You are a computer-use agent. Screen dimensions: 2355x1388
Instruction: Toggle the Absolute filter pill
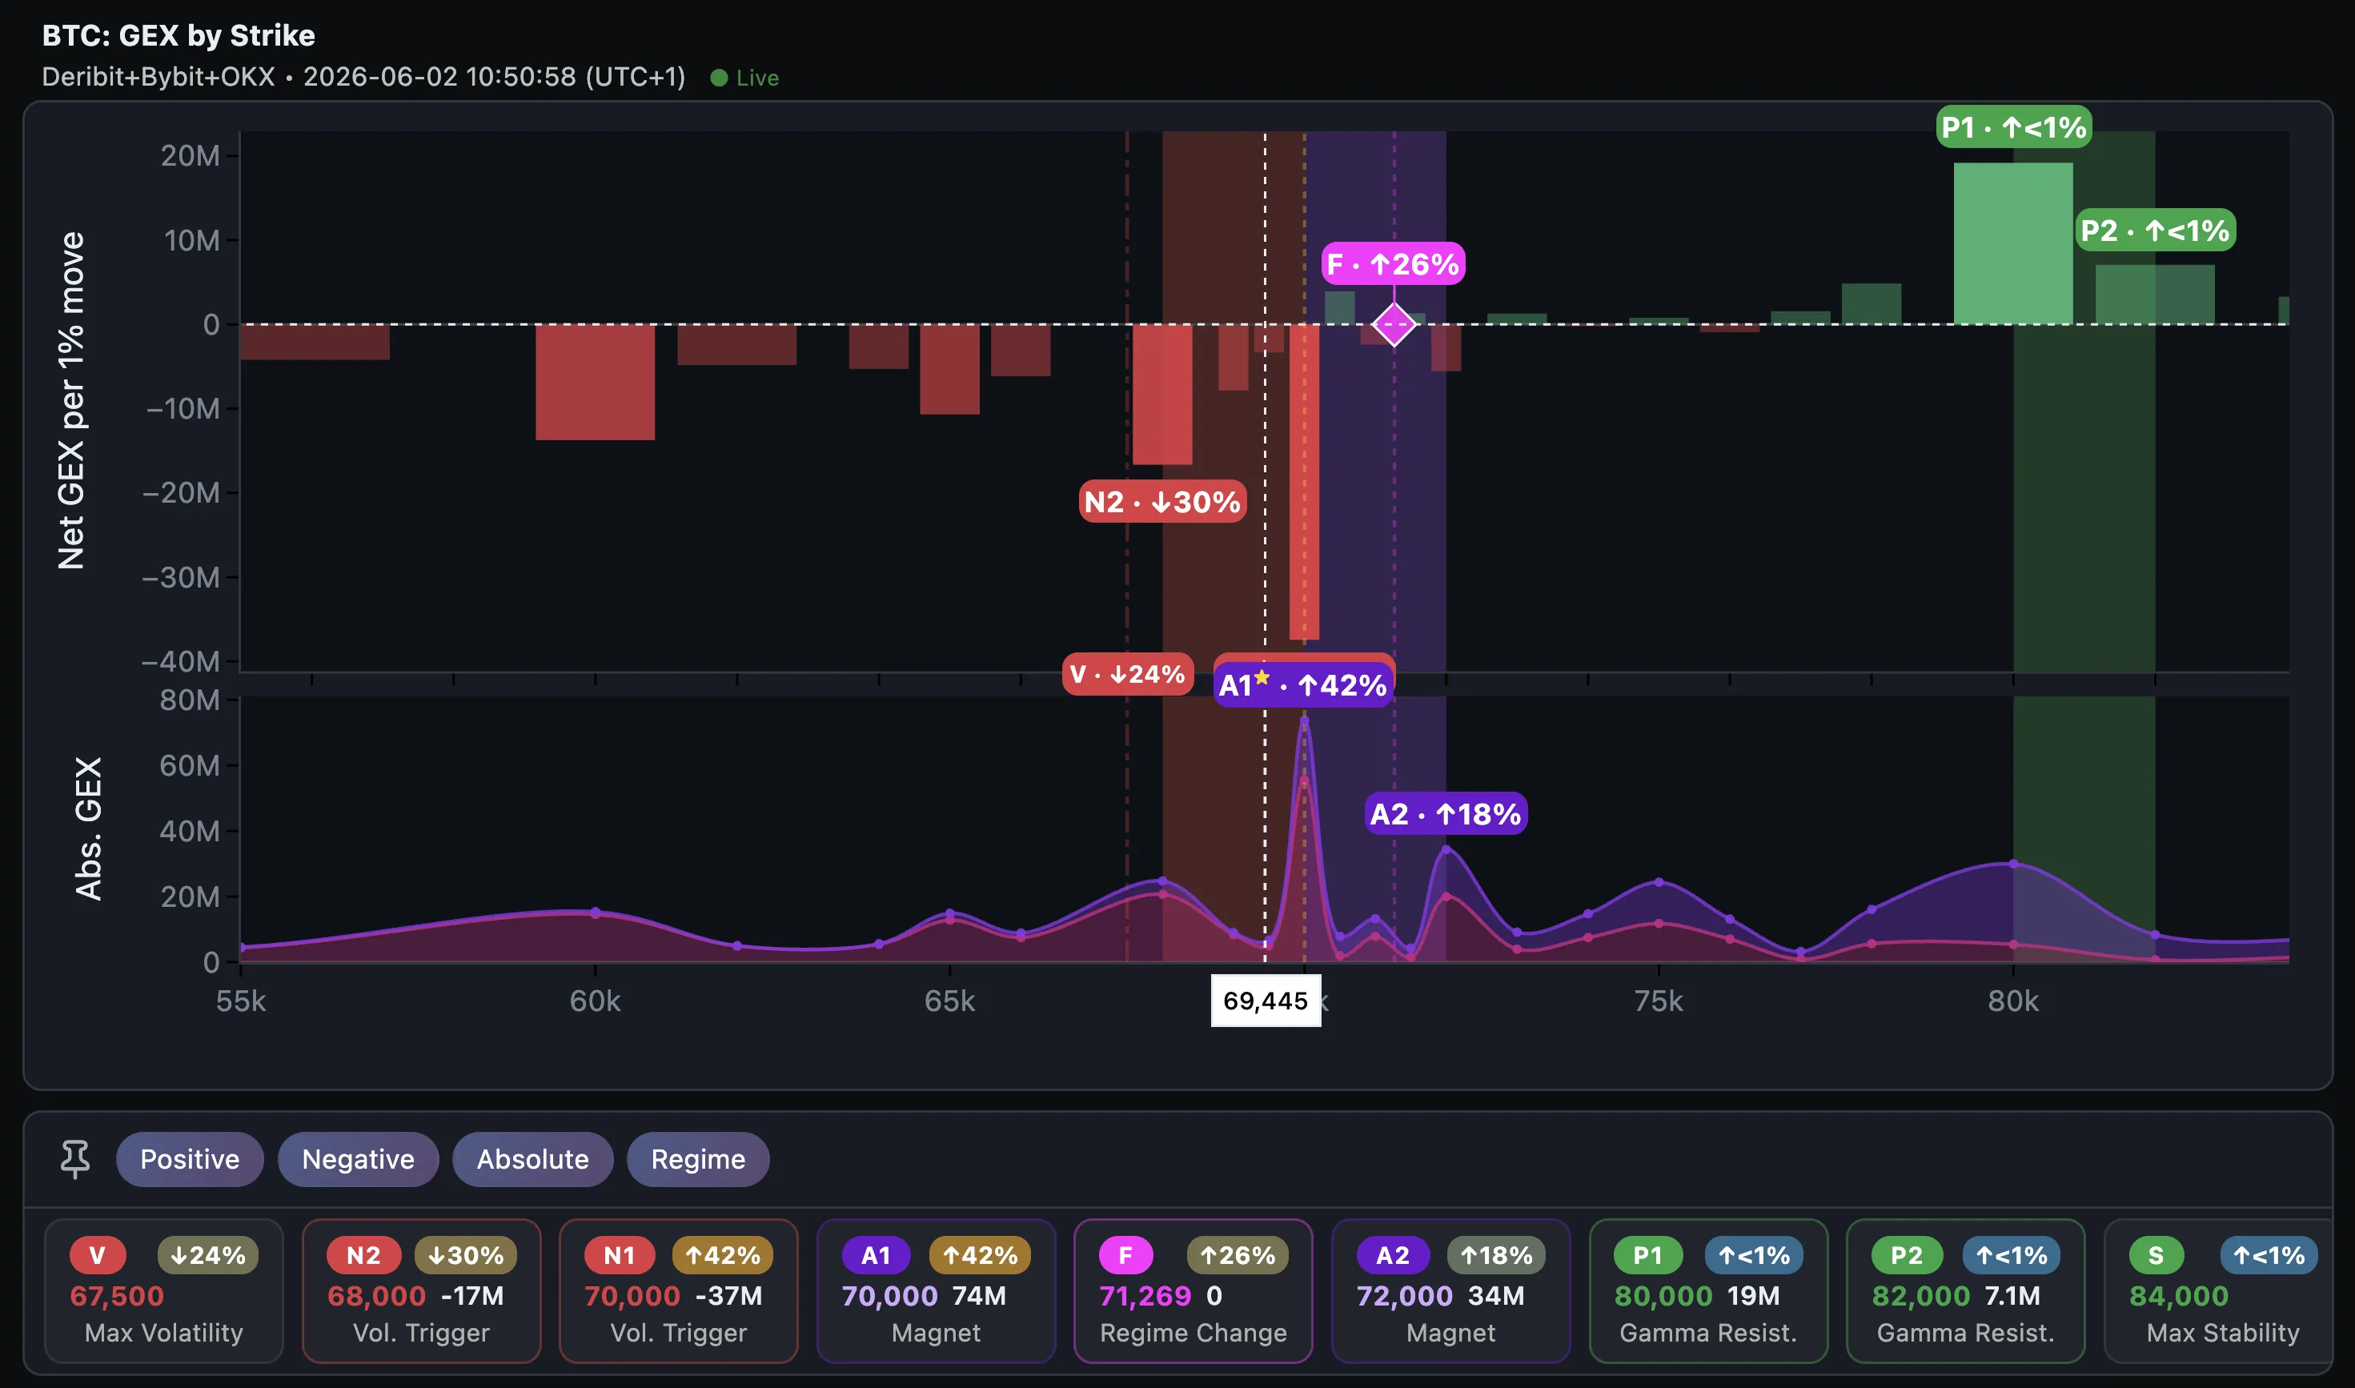tap(533, 1159)
